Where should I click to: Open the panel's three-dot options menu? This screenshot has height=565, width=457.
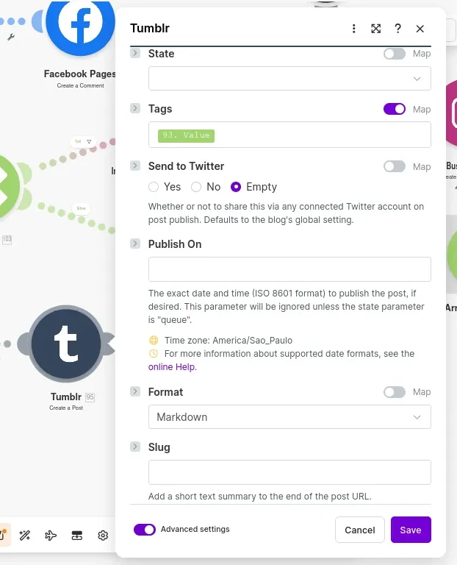[x=353, y=29]
